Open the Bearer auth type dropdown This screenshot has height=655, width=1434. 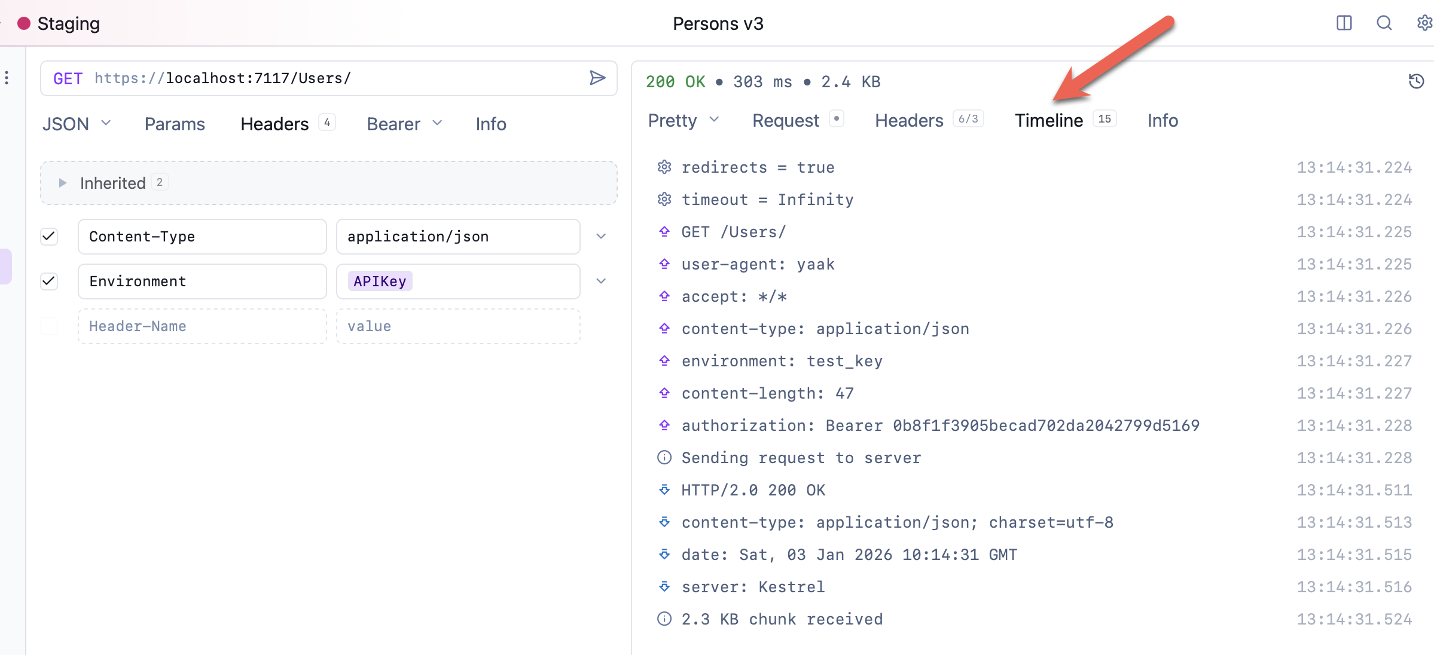(x=404, y=124)
